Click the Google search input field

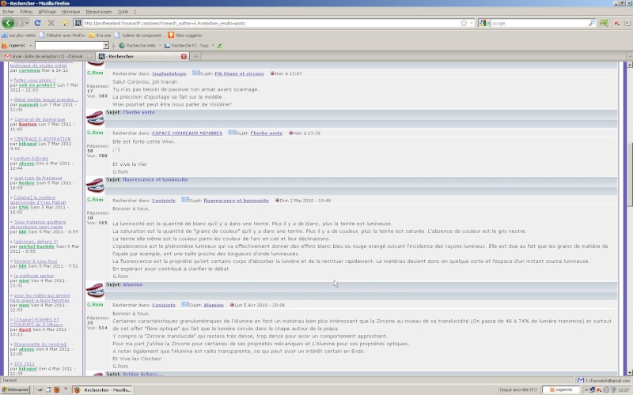[539, 23]
